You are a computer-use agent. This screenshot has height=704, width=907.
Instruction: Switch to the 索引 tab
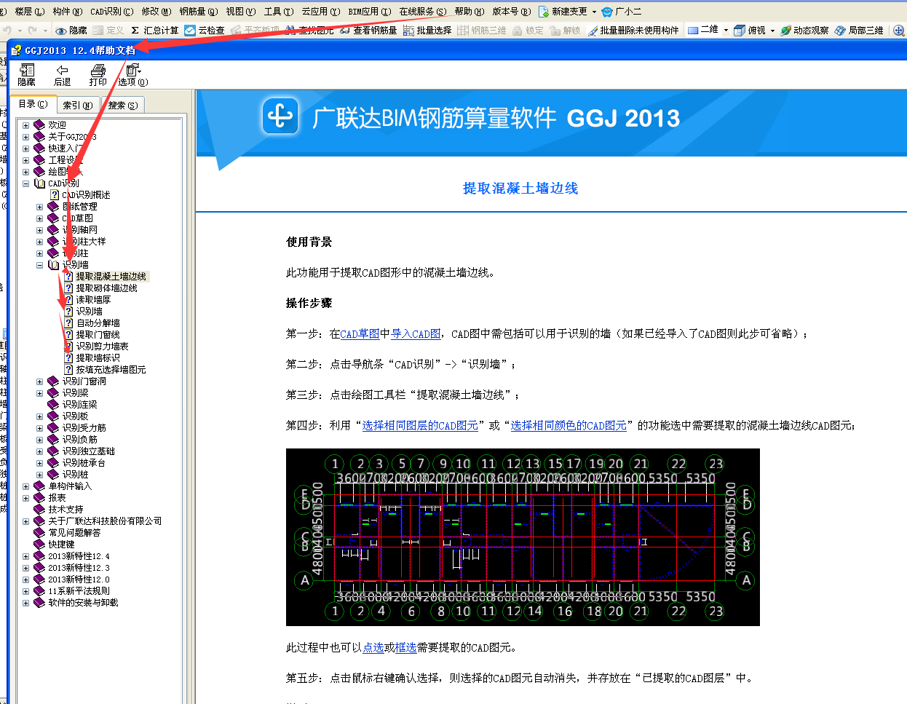(x=76, y=105)
